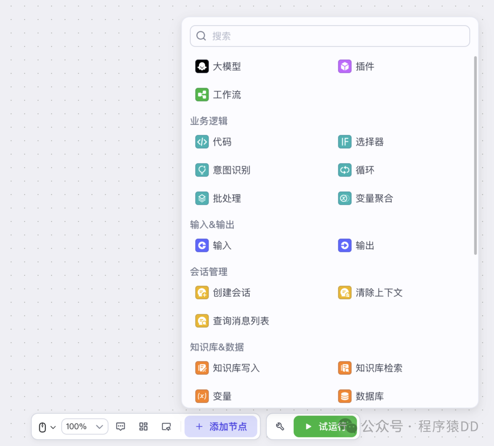
Task: Click the node list scrollbar
Action: pyautogui.click(x=475, y=156)
